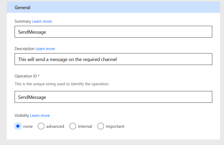224x145 pixels.
Task: Open the Summary Learn more link
Action: (x=42, y=21)
